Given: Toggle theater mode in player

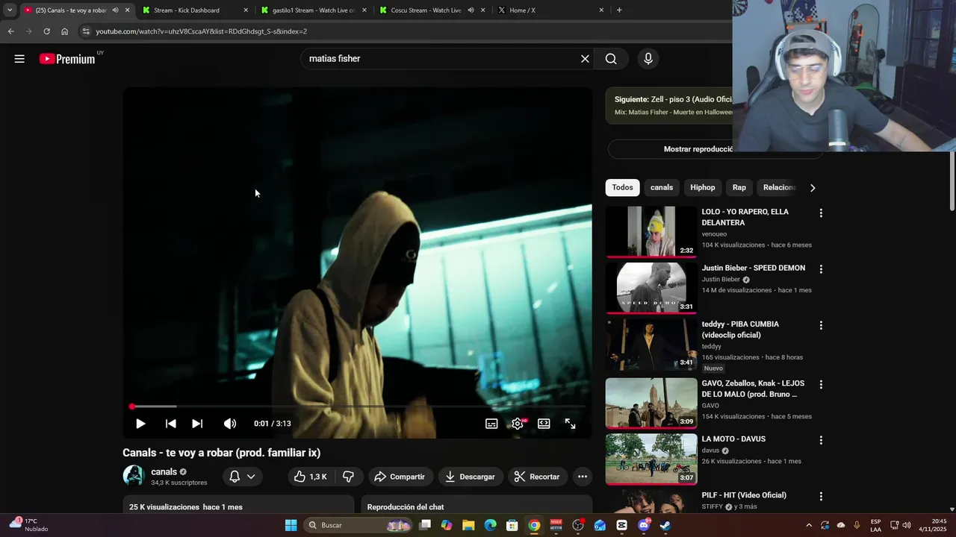Looking at the screenshot, I should (x=544, y=424).
